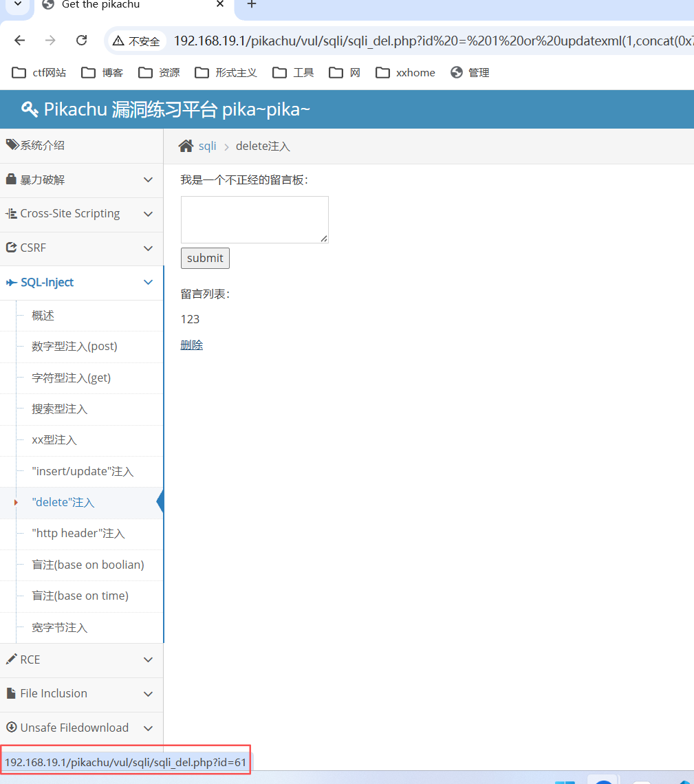Open the tab search dropdown arrow

[x=18, y=5]
